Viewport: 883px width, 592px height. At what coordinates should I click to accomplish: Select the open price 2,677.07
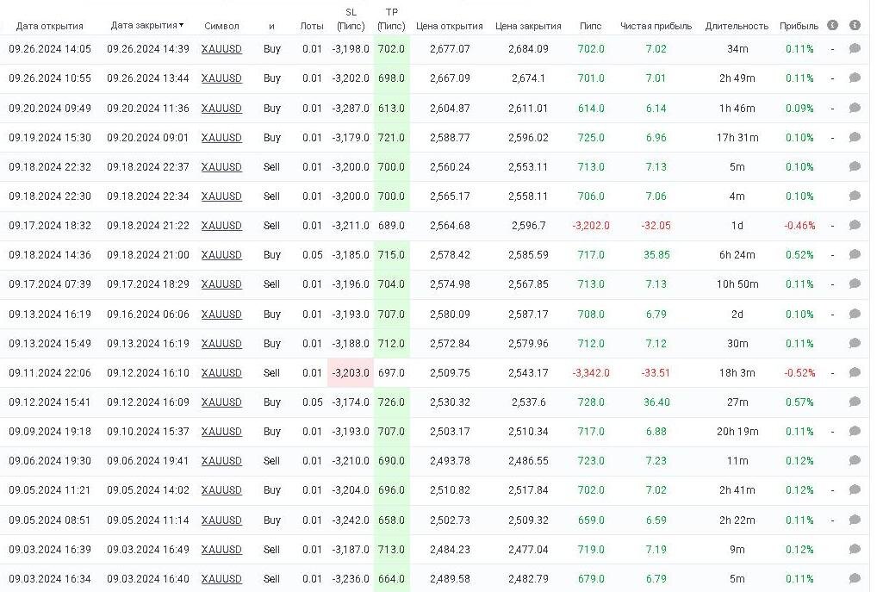(x=450, y=49)
